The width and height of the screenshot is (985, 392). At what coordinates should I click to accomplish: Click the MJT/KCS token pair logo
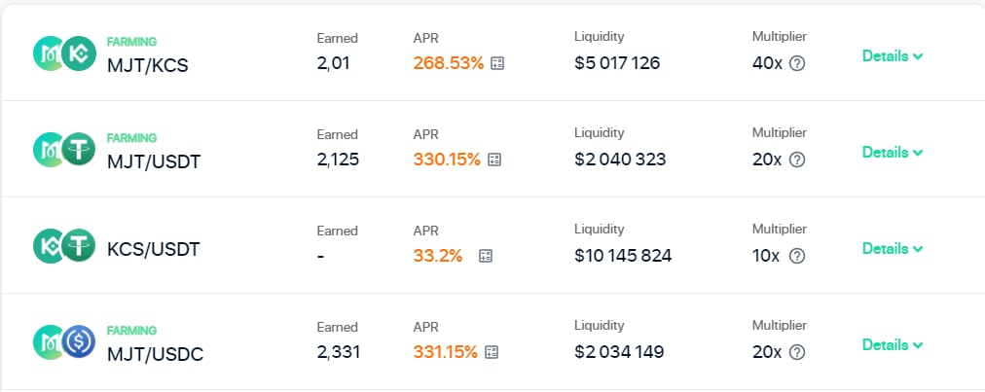click(63, 53)
